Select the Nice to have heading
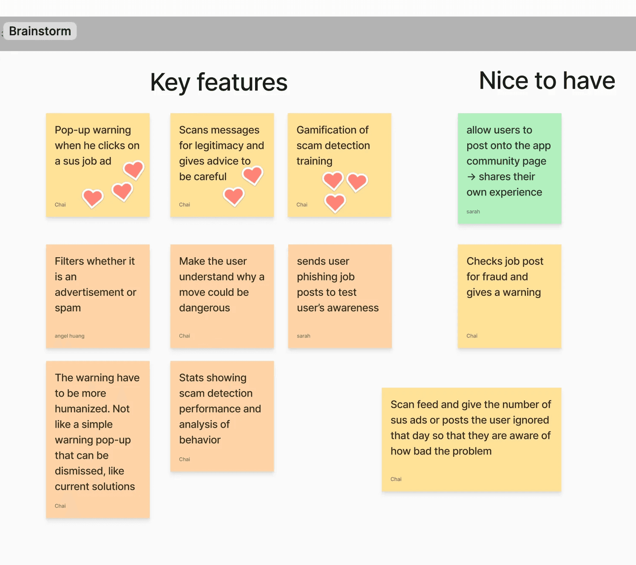This screenshot has width=636, height=565. 547,80
